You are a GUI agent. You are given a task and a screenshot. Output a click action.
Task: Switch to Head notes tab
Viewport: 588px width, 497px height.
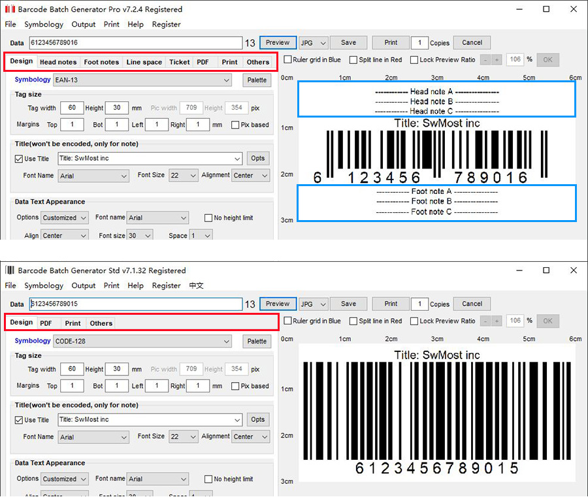pyautogui.click(x=58, y=62)
